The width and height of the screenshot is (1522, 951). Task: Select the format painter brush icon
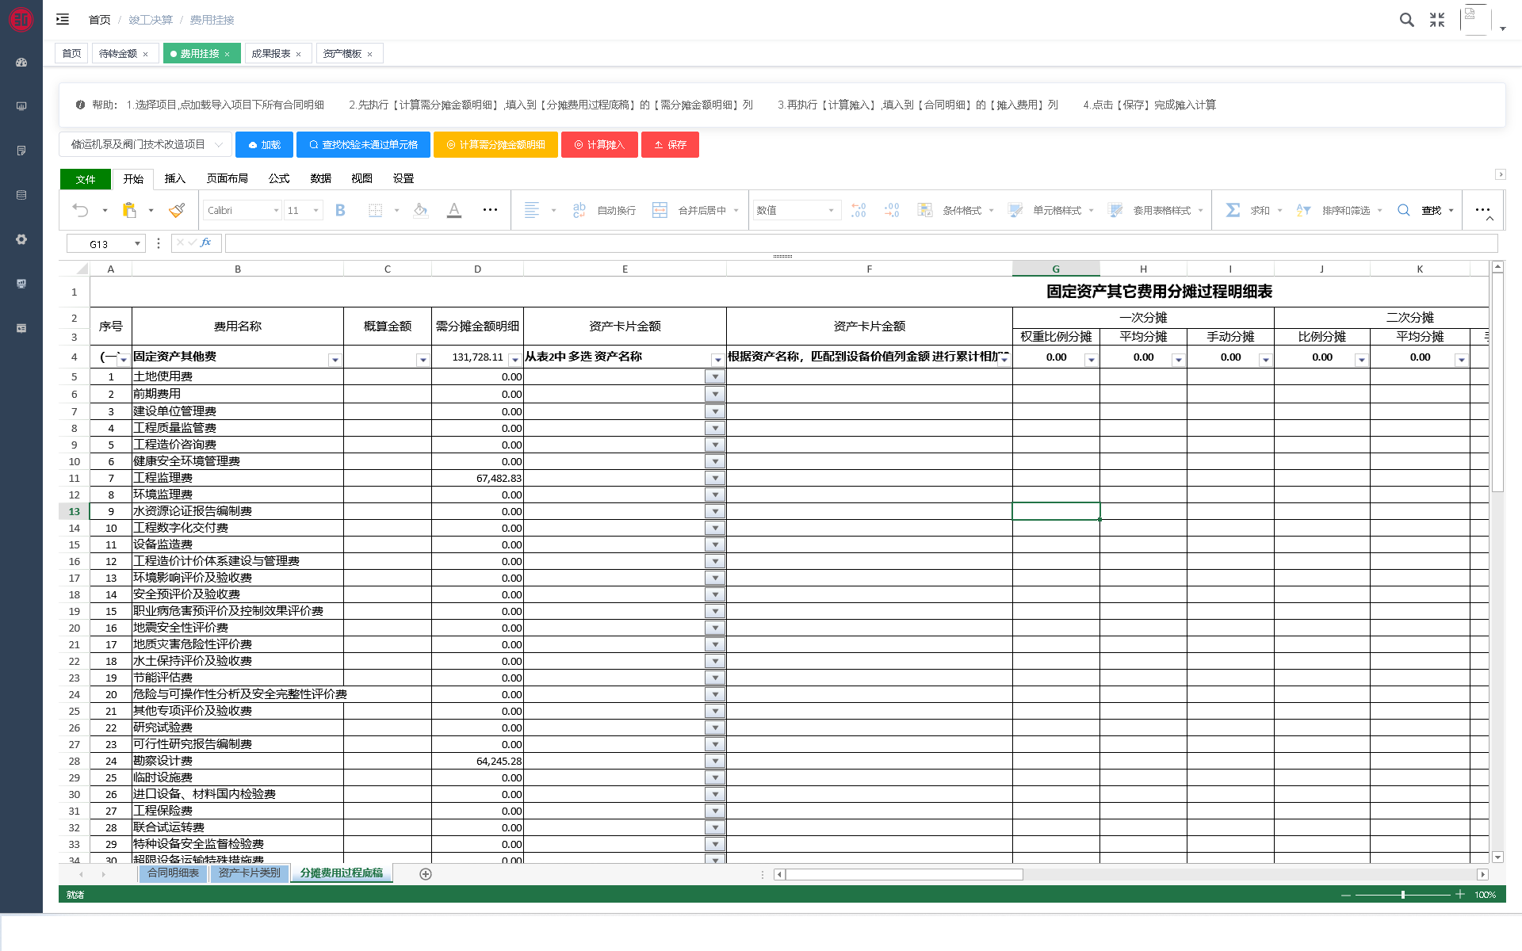click(177, 210)
